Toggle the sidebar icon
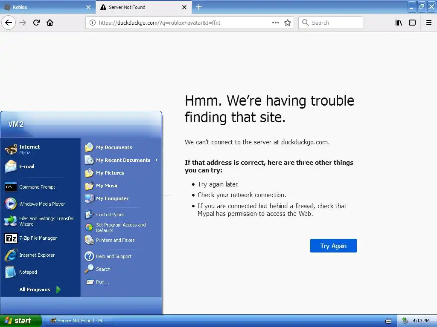 tap(412, 23)
